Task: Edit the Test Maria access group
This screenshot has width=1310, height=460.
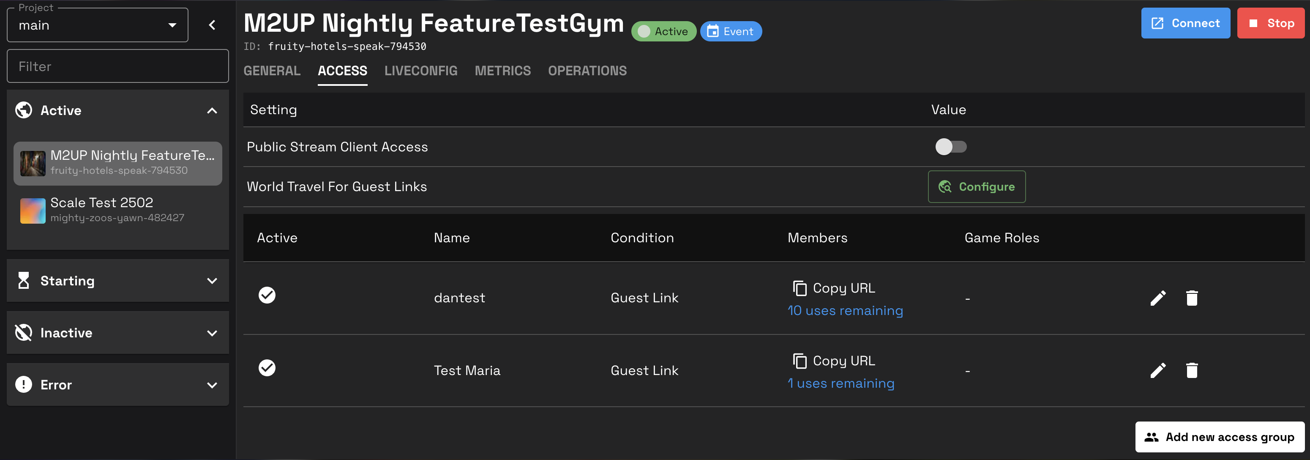Action: coord(1157,370)
